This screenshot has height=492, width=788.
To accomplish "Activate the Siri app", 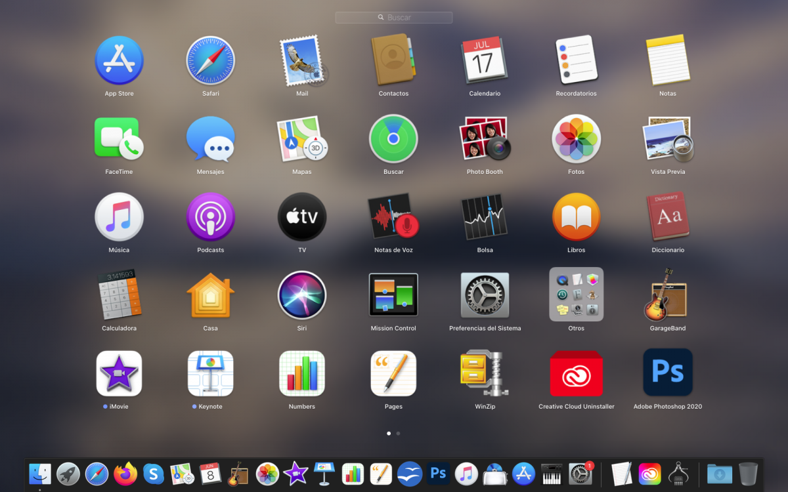I will point(302,295).
